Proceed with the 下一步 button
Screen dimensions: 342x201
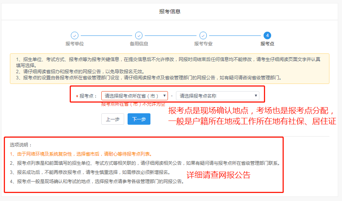click(x=139, y=119)
